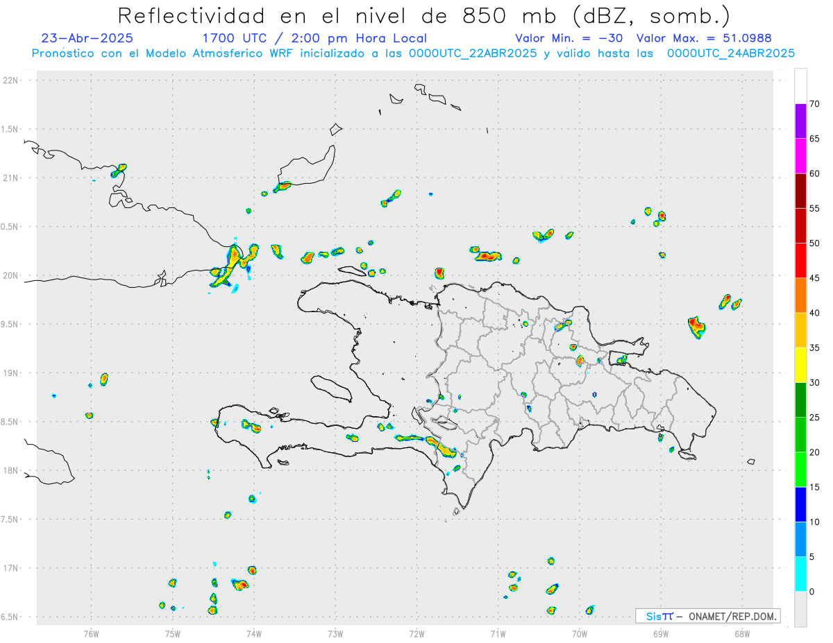Screen dimensions: 833x643
Task: Click the '19N' latitude axis label
Action: tap(11, 373)
